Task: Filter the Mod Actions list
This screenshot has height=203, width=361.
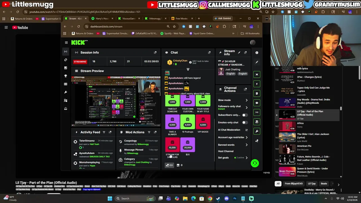Action: pyautogui.click(x=149, y=132)
